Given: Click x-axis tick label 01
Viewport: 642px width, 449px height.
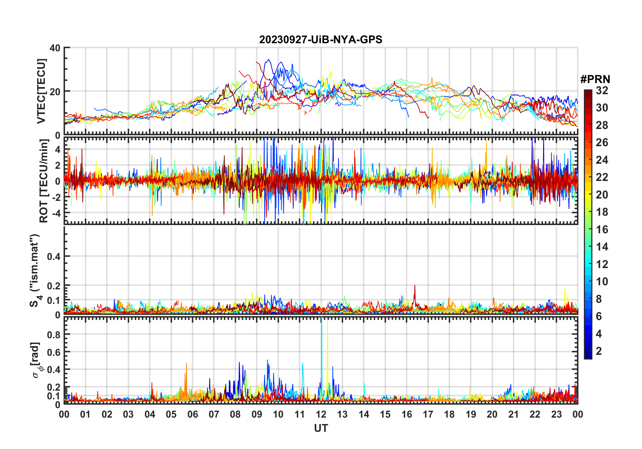Looking at the screenshot, I should tap(85, 415).
